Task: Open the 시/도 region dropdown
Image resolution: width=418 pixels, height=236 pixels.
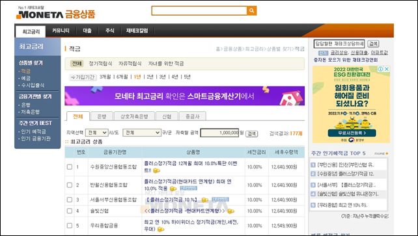Action: 96,133
